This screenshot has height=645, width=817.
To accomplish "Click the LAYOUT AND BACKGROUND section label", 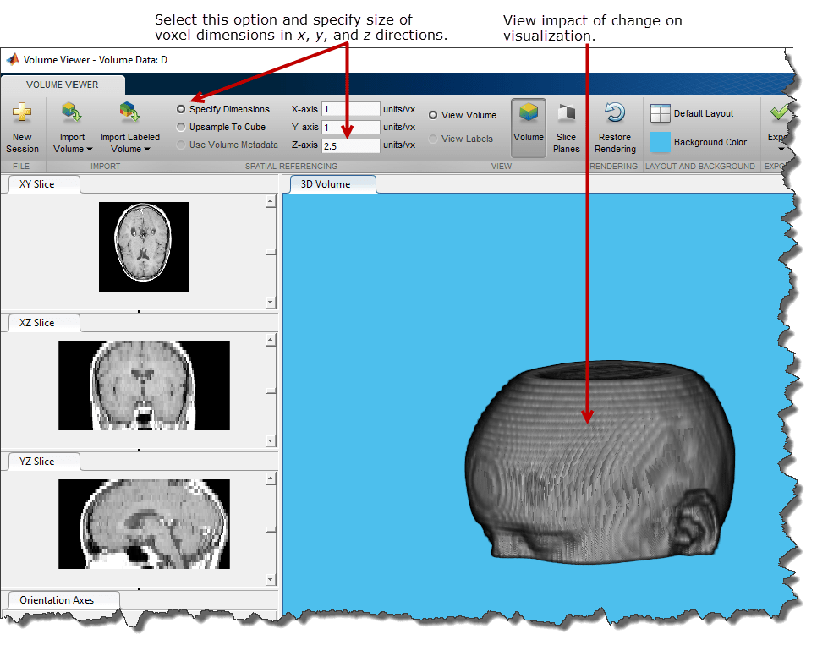I will [x=699, y=167].
